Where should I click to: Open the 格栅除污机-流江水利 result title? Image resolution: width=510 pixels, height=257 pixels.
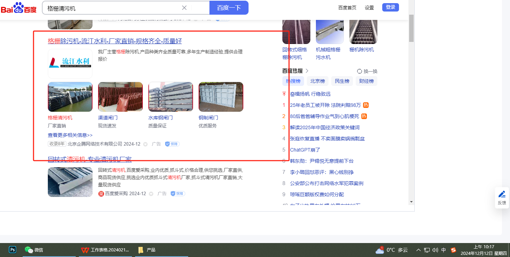click(x=115, y=41)
